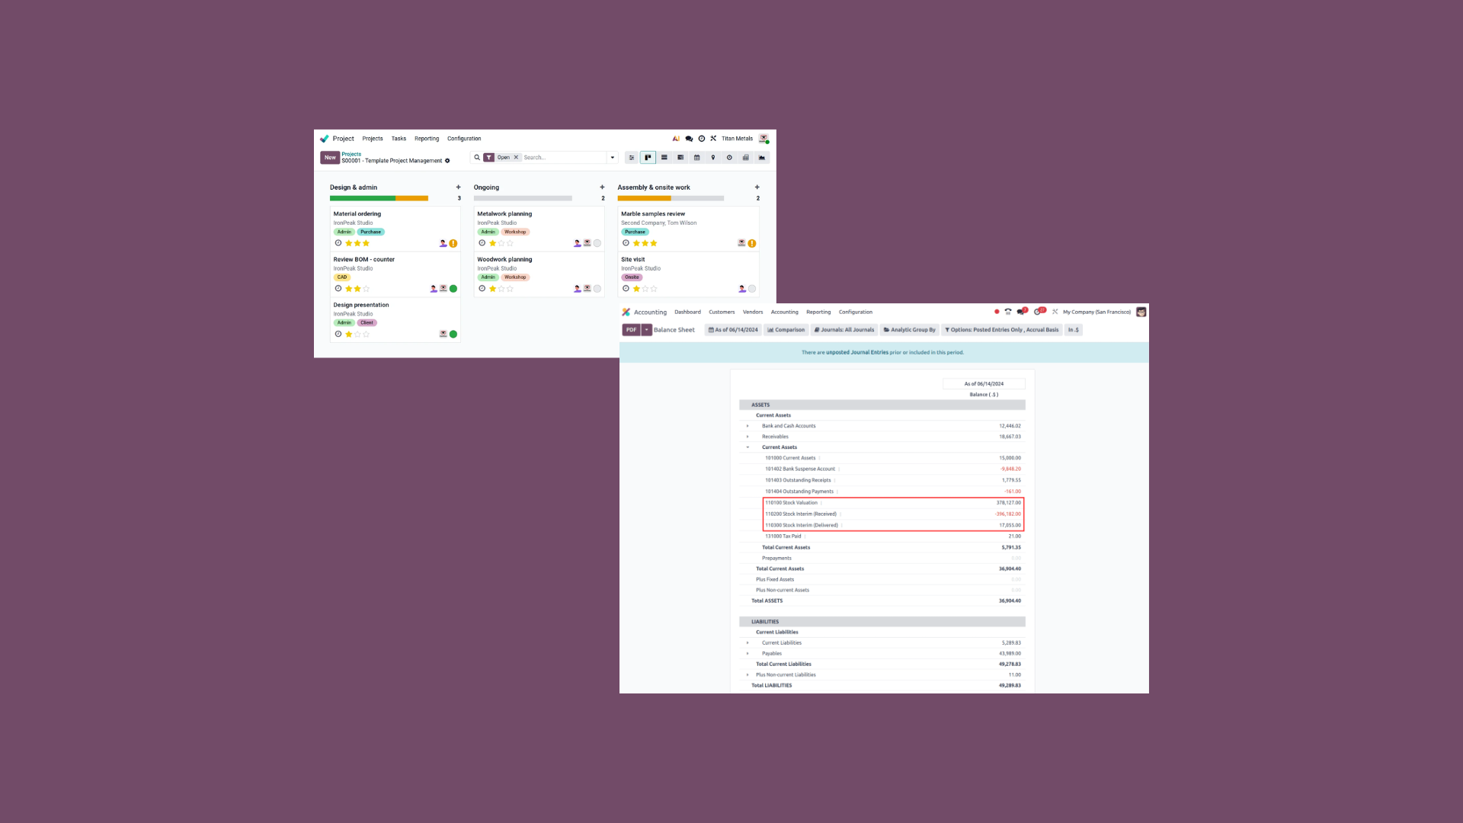
Task: Open the Vendors menu in Accounting
Action: click(752, 312)
